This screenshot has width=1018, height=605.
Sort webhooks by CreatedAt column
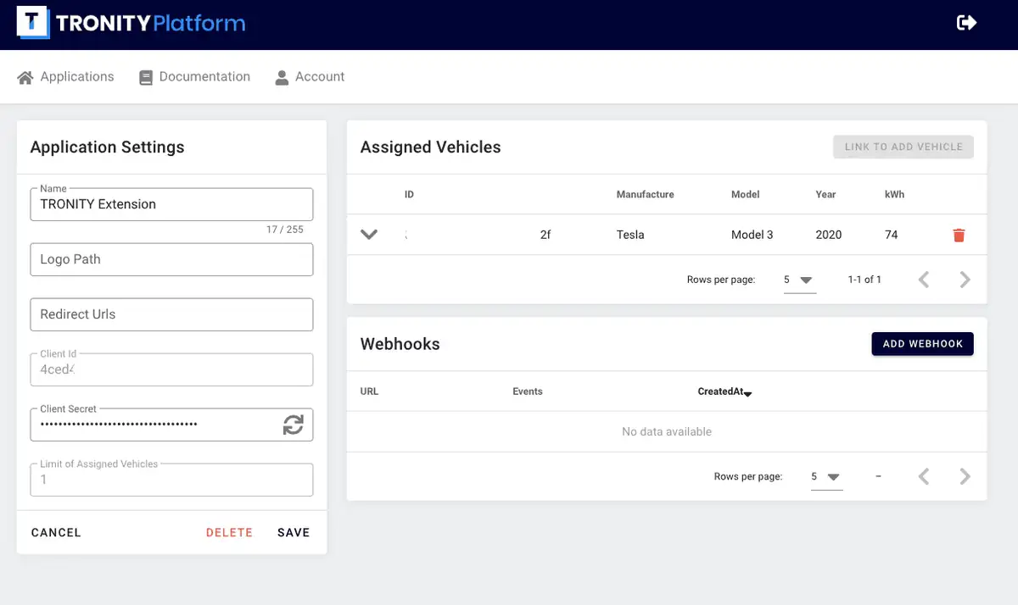[720, 391]
